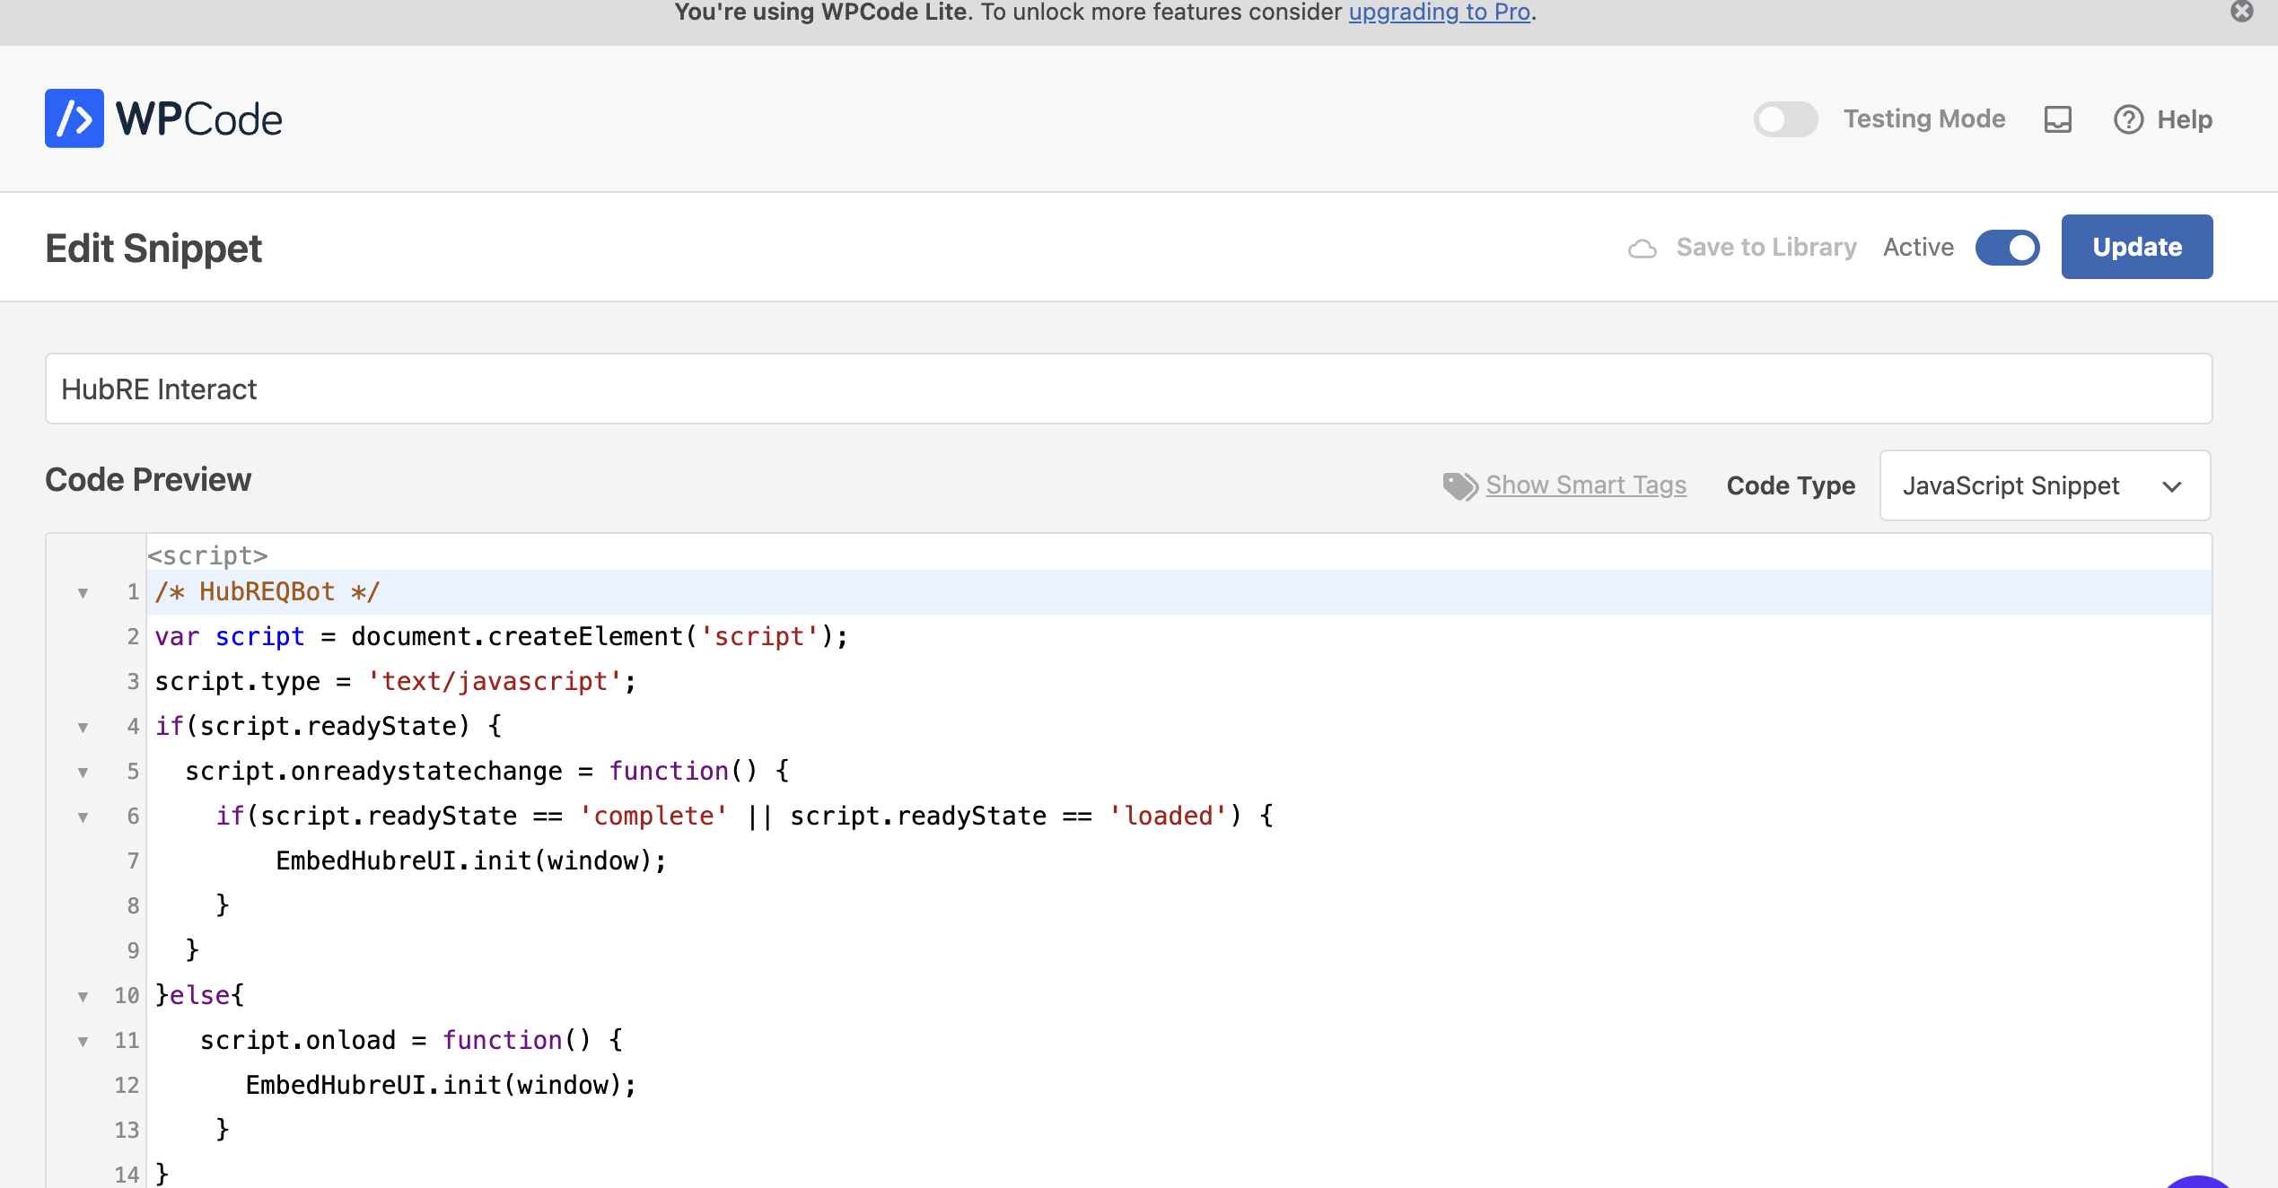Image resolution: width=2278 pixels, height=1188 pixels.
Task: Click the Active label
Action: (x=1918, y=247)
